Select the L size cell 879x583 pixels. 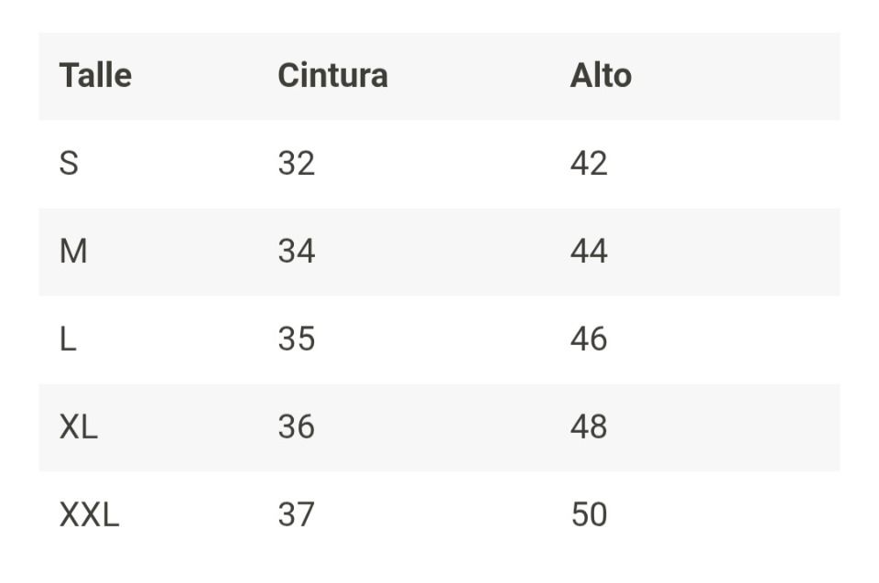pos(68,340)
